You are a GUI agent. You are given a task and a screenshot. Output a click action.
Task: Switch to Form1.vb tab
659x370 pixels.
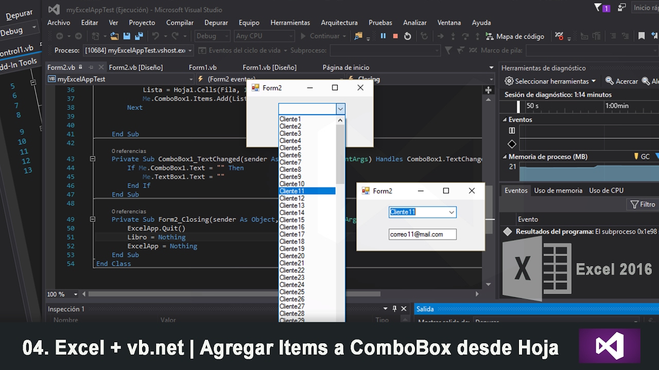point(203,67)
